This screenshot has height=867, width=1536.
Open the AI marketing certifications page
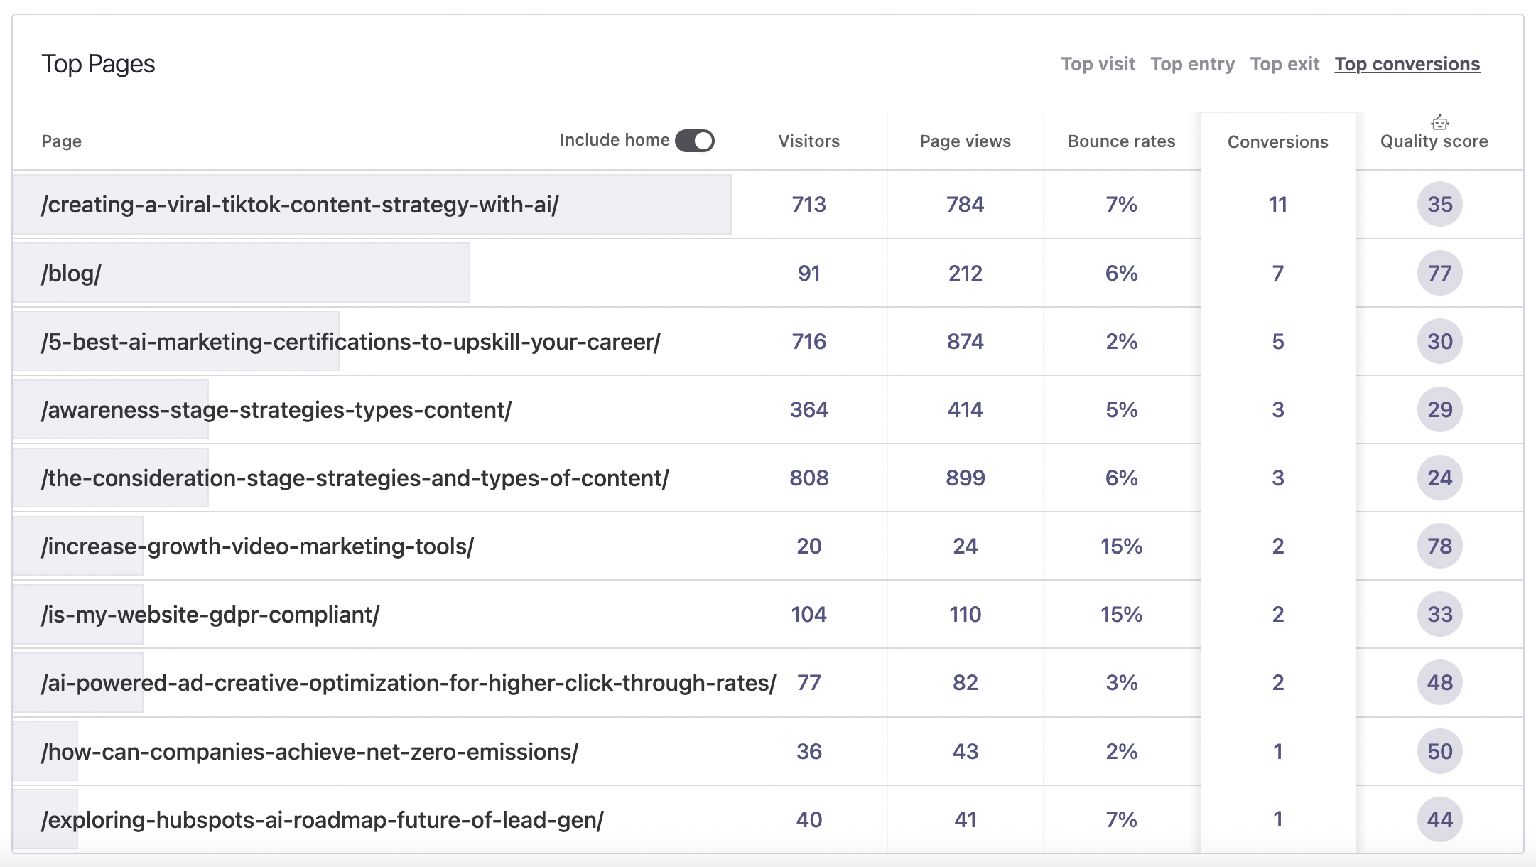coord(352,341)
